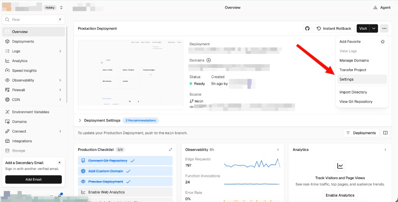Click the Function Invocations sparkline
398x202 pixels.
coord(252,184)
